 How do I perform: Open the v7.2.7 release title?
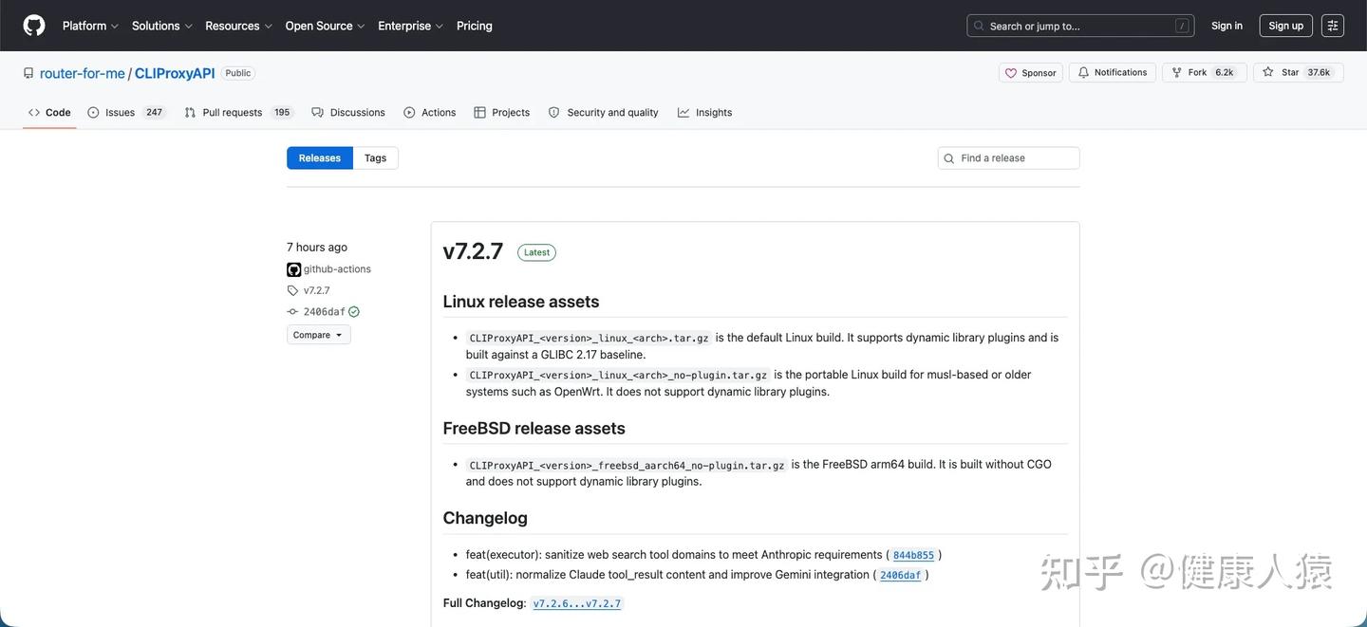point(473,251)
